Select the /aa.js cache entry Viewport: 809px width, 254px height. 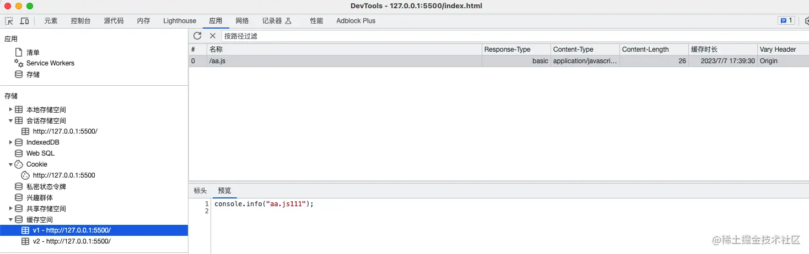point(499,61)
